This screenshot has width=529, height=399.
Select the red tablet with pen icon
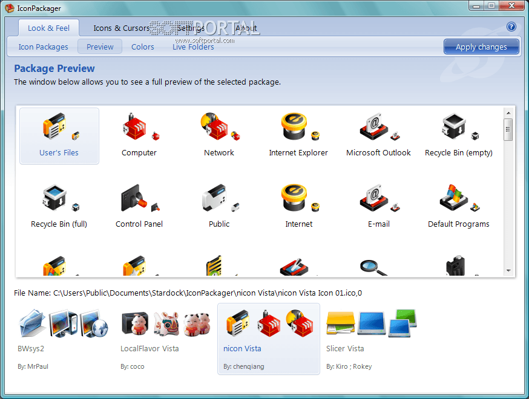[x=294, y=267]
